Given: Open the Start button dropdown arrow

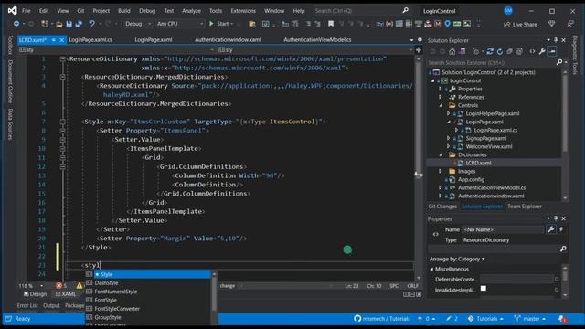Looking at the screenshot, I should pyautogui.click(x=232, y=24).
